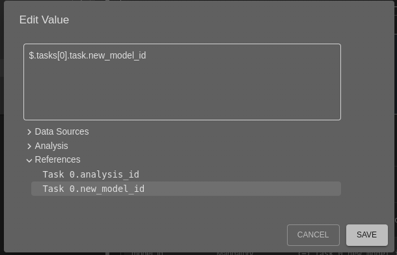Click the blank dialog area beneath the reference list
The height and width of the screenshot is (255, 397).
(186, 209)
